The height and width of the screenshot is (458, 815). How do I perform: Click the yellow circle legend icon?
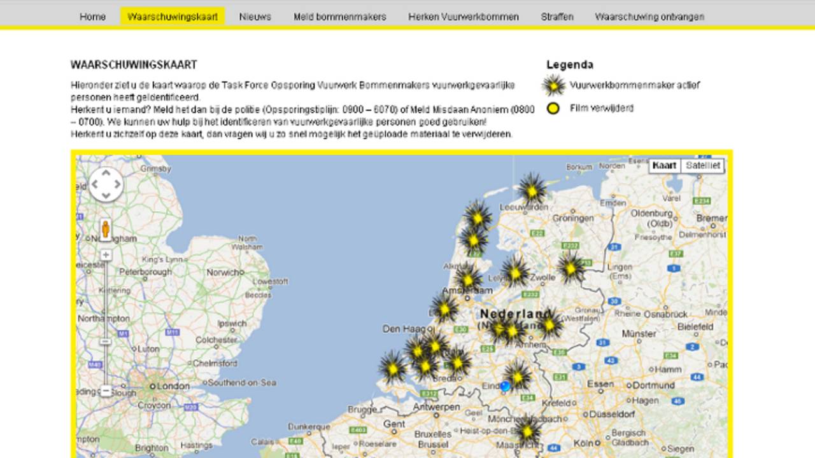click(x=553, y=108)
